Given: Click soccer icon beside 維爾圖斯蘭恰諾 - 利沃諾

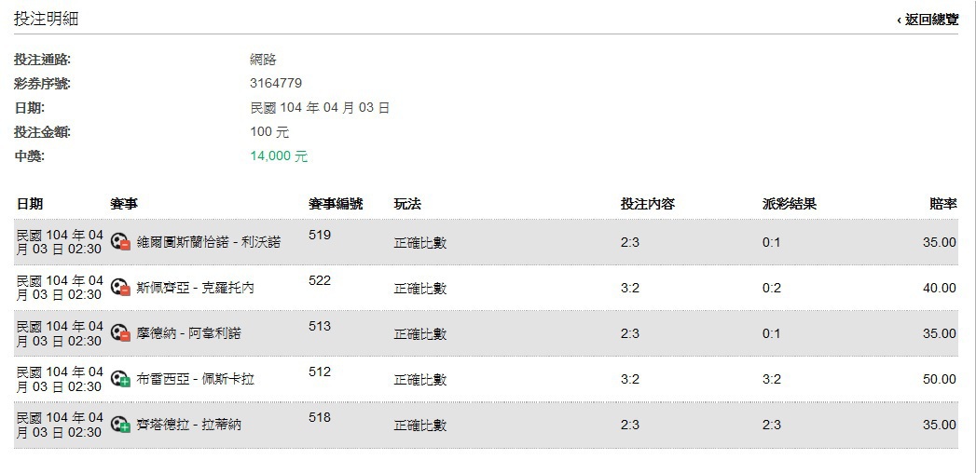Looking at the screenshot, I should 120,242.
